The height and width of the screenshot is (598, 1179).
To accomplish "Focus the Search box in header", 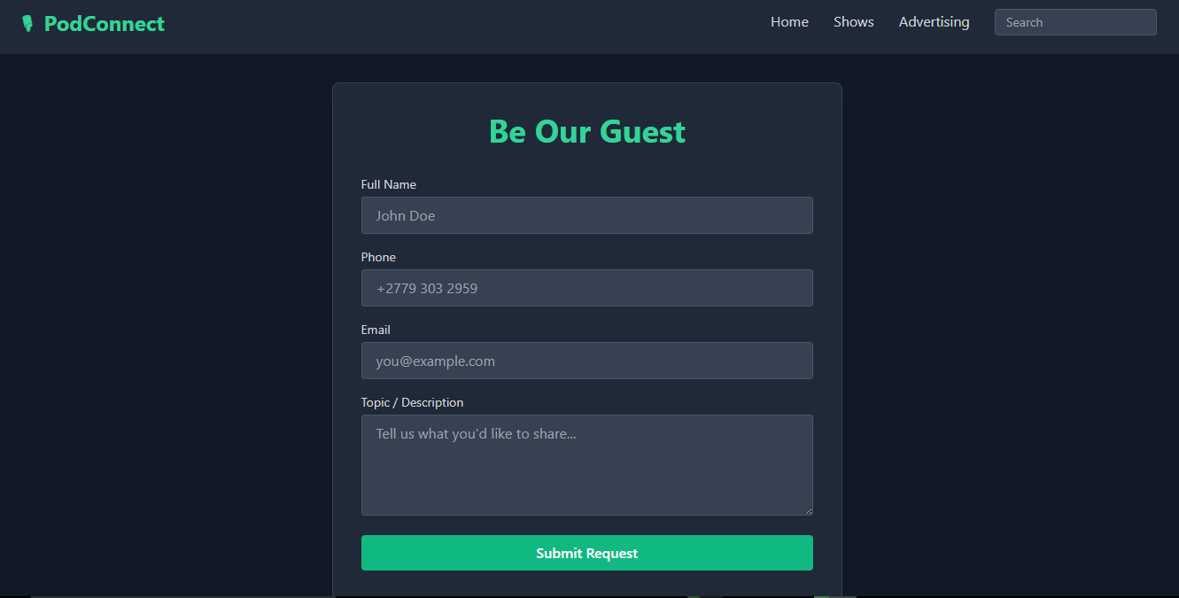I will 1074,22.
